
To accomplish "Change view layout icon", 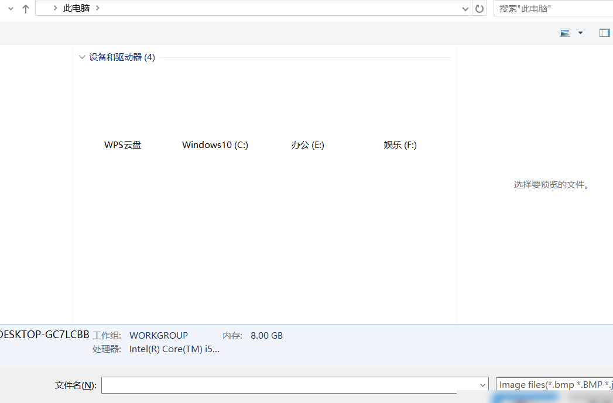I will (x=565, y=33).
